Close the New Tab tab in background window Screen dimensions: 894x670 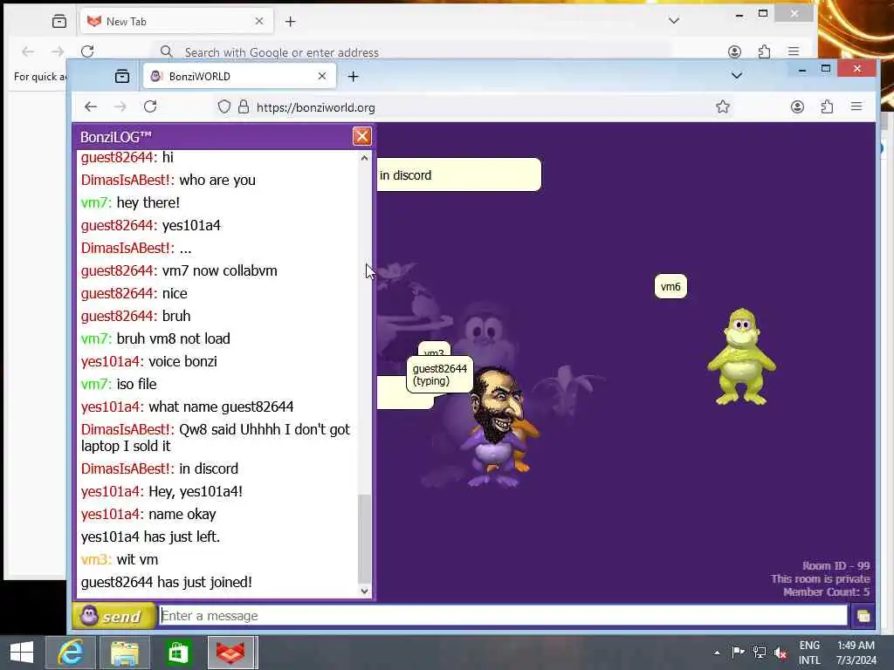coord(259,21)
